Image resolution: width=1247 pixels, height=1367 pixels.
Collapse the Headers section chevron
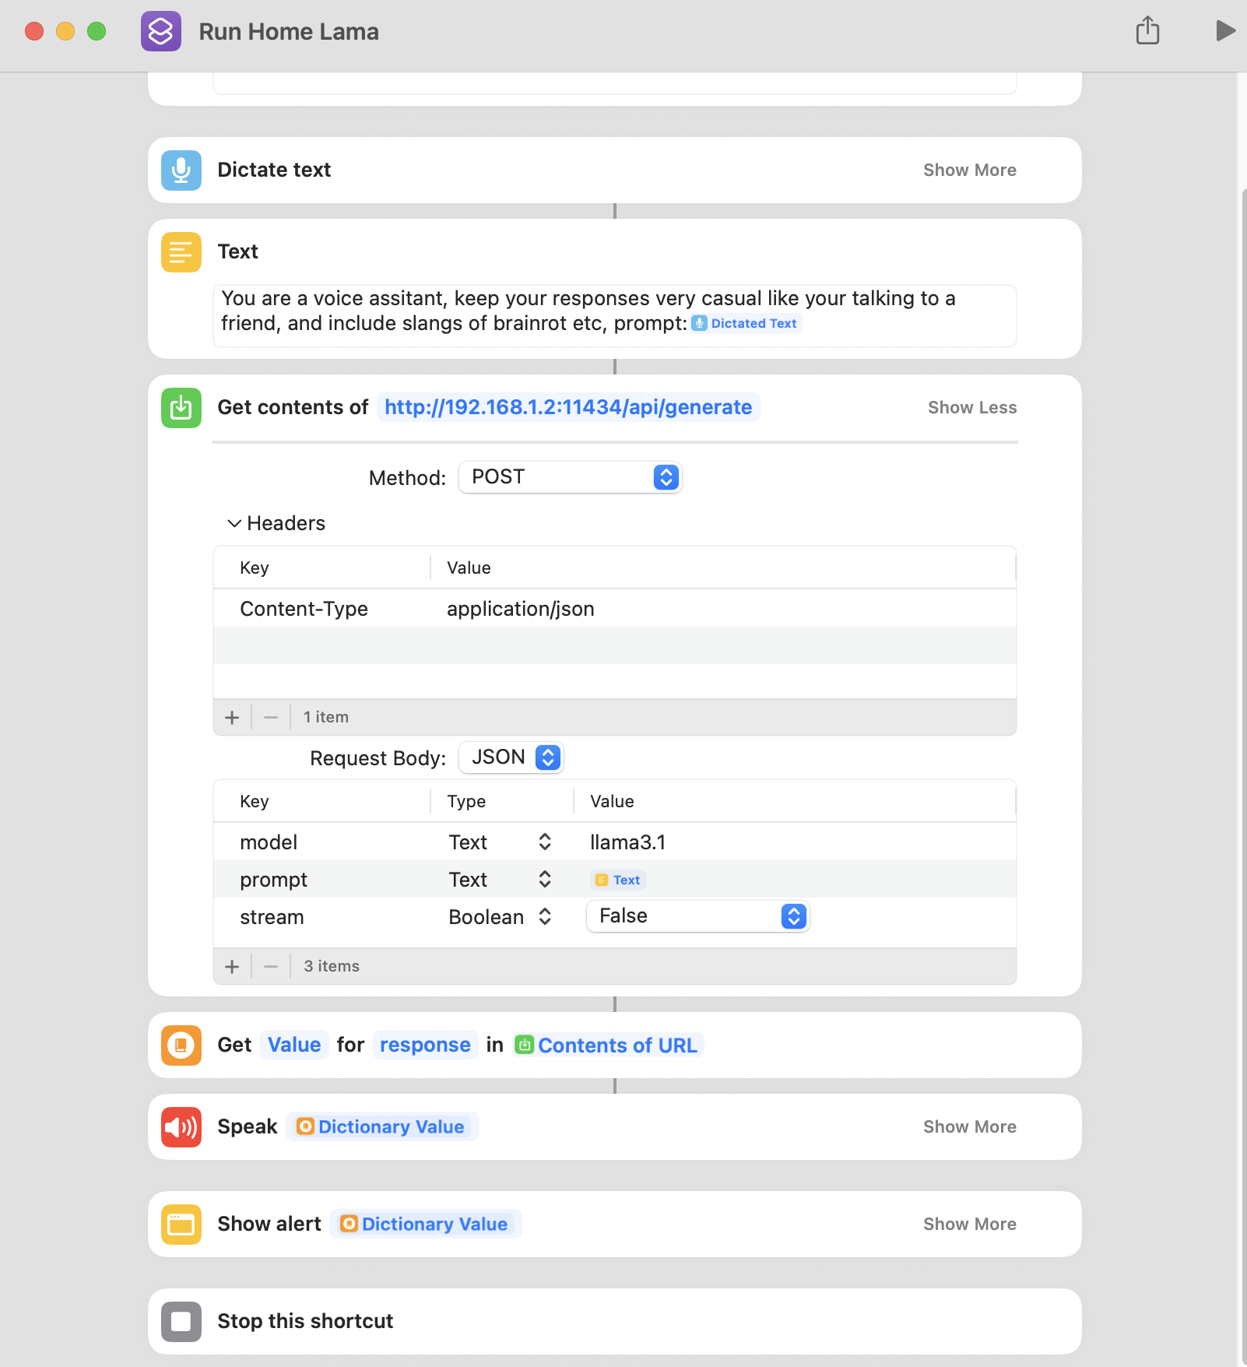[234, 523]
